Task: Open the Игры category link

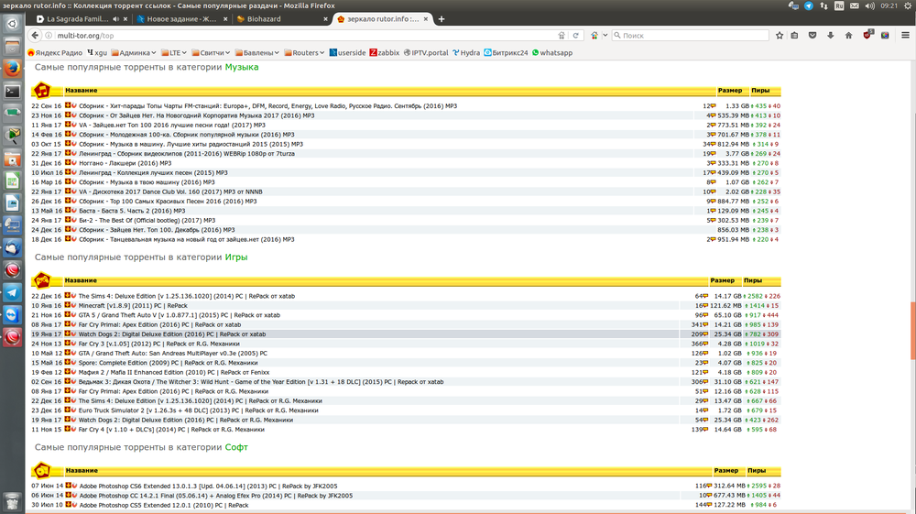Action: pos(236,257)
